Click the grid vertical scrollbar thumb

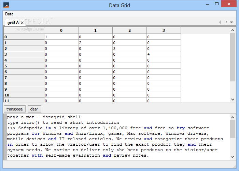point(233,57)
